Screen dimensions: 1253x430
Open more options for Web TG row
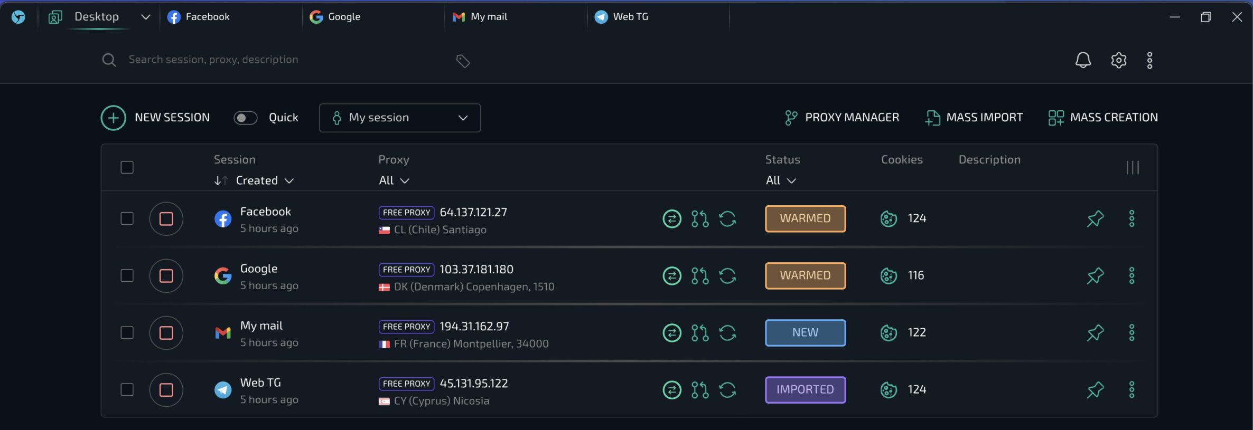[1132, 389]
